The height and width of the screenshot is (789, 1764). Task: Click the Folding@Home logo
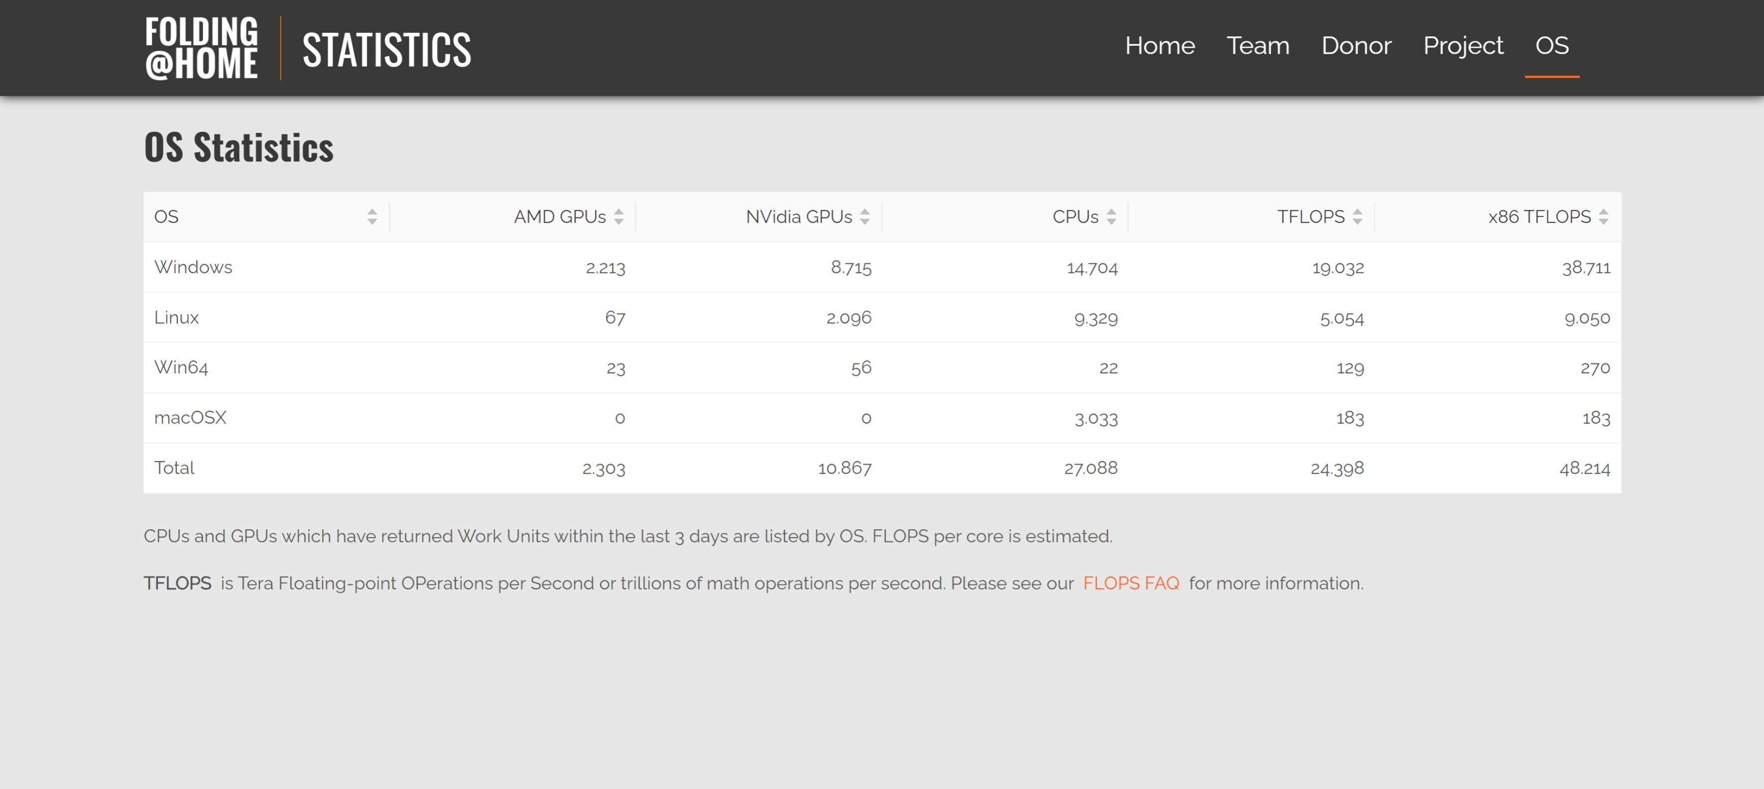click(201, 48)
